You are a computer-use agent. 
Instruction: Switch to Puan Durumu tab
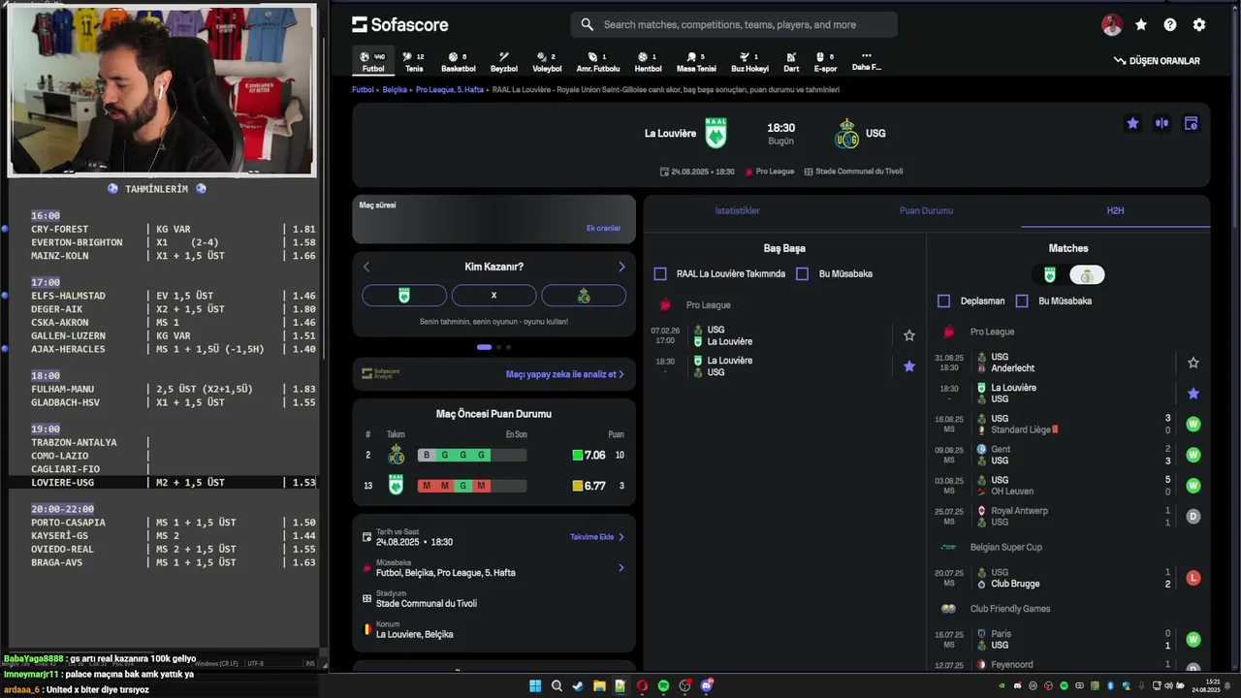[x=926, y=210]
